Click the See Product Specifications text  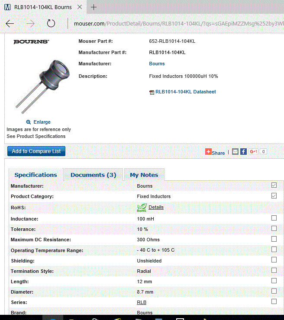point(36,136)
